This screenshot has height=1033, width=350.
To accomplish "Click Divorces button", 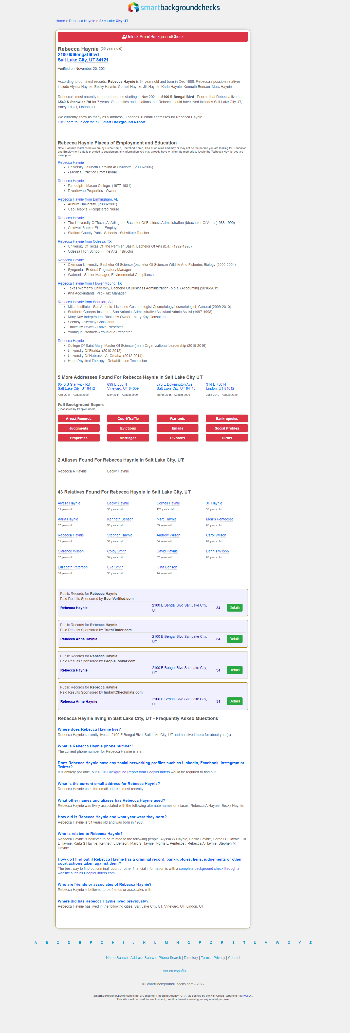I will (177, 438).
